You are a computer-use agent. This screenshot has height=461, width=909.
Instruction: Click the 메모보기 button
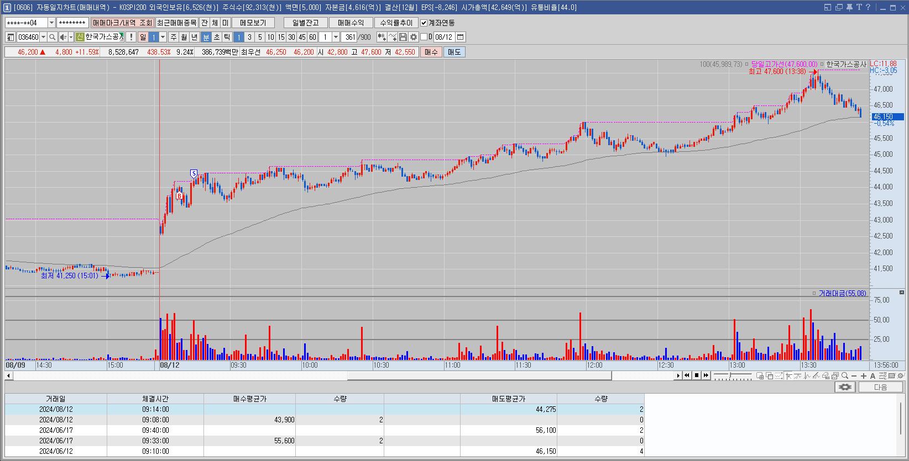point(253,23)
